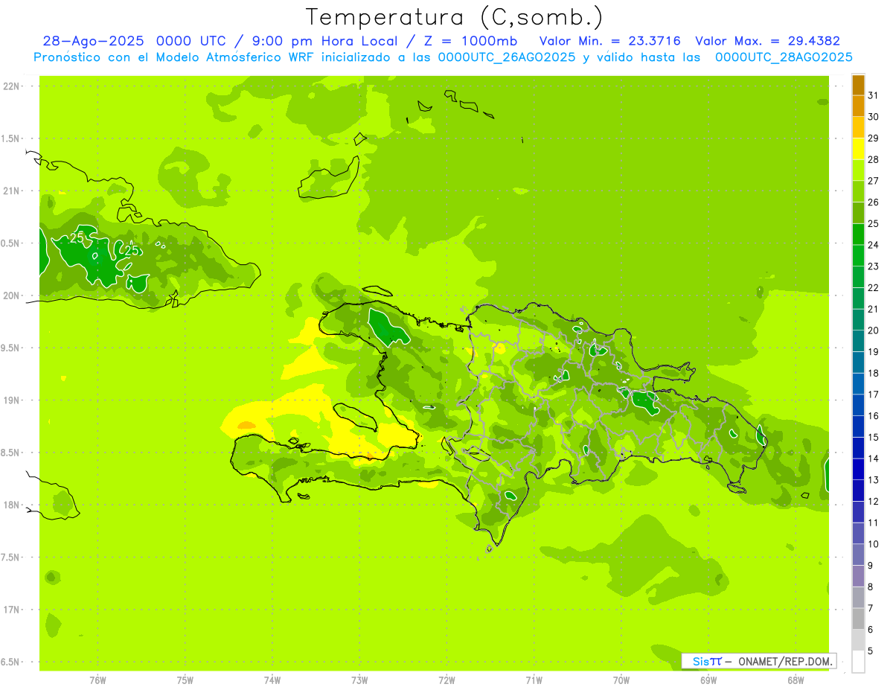893x690 pixels.
Task: Click the legend value '20'
Action: (873, 330)
